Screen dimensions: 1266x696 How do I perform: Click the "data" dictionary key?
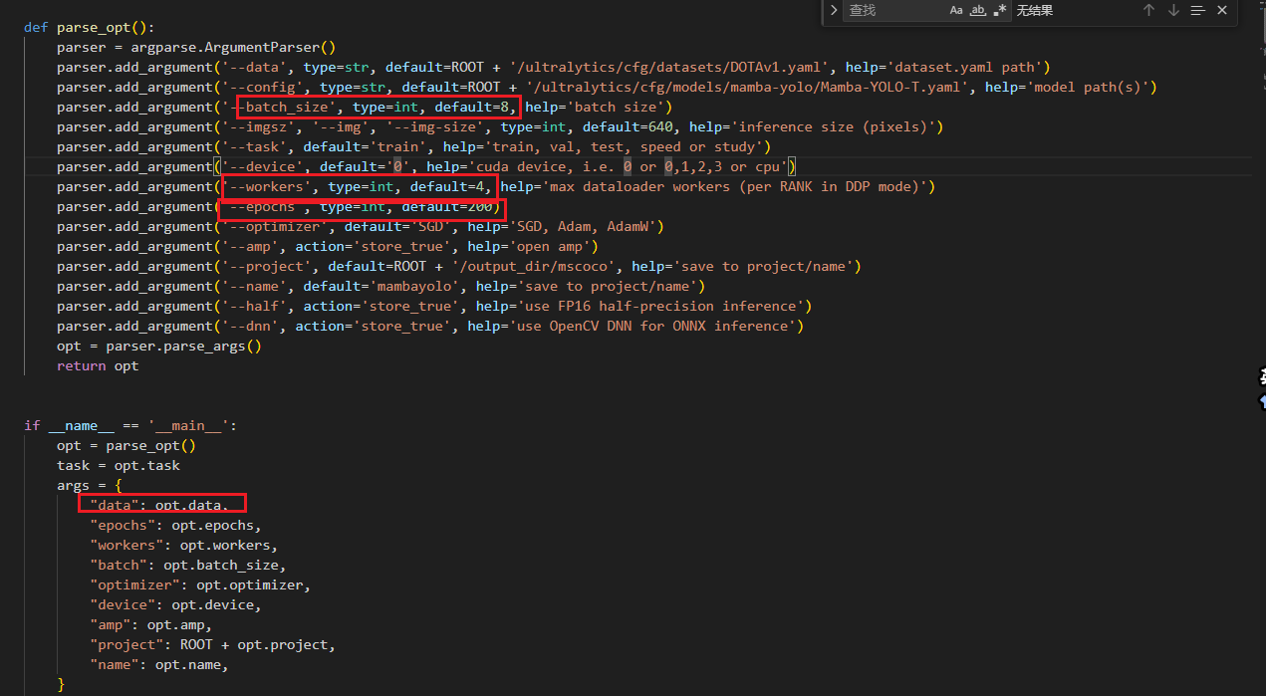pos(115,505)
